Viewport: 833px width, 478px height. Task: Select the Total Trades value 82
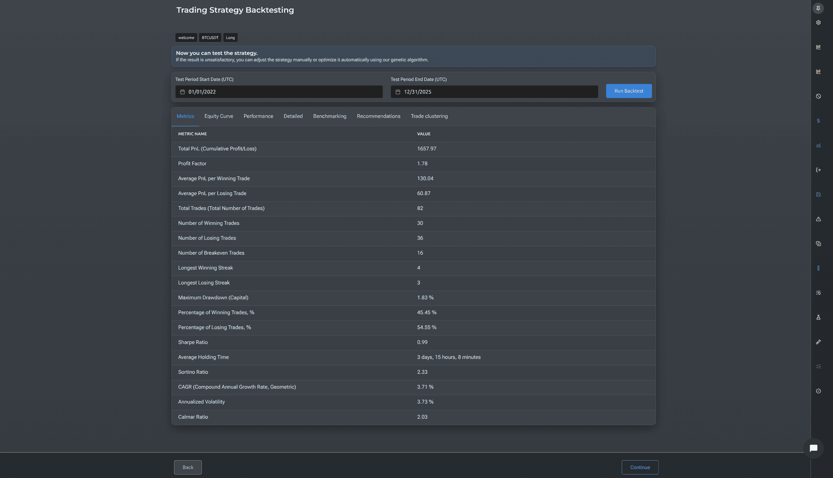click(420, 208)
